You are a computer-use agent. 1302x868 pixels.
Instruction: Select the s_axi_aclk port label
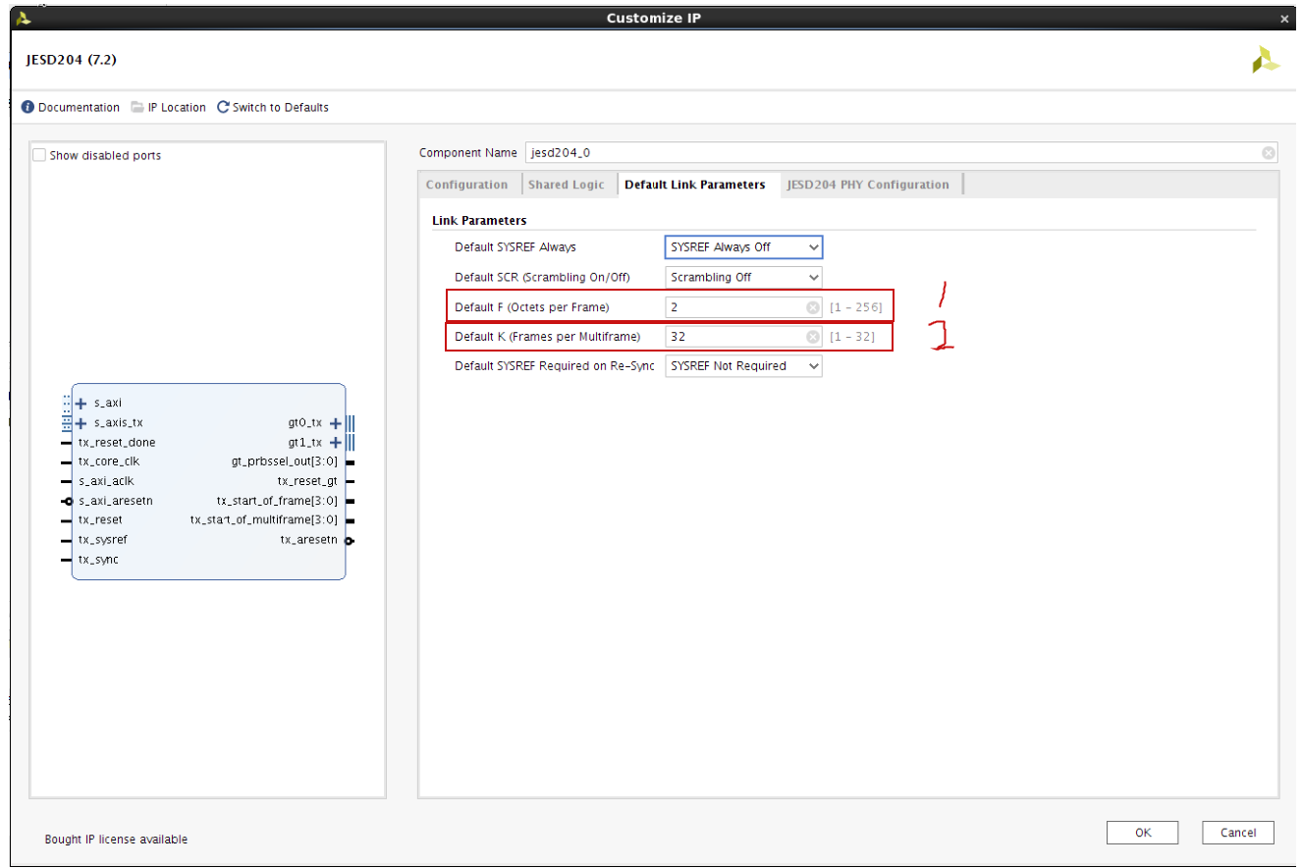pos(106,481)
